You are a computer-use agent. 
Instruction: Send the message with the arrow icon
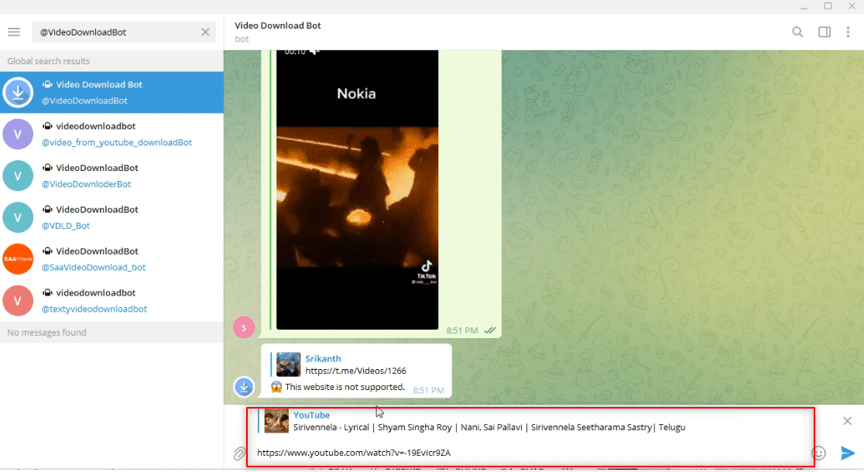(x=847, y=454)
